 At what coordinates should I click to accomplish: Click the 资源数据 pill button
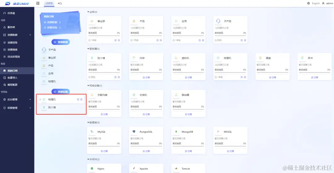click(61, 42)
